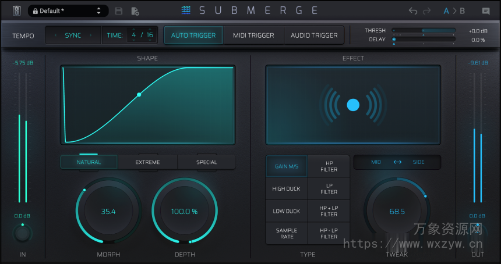Save preset with the floppy disk icon
The image size is (501, 264).
(x=118, y=11)
